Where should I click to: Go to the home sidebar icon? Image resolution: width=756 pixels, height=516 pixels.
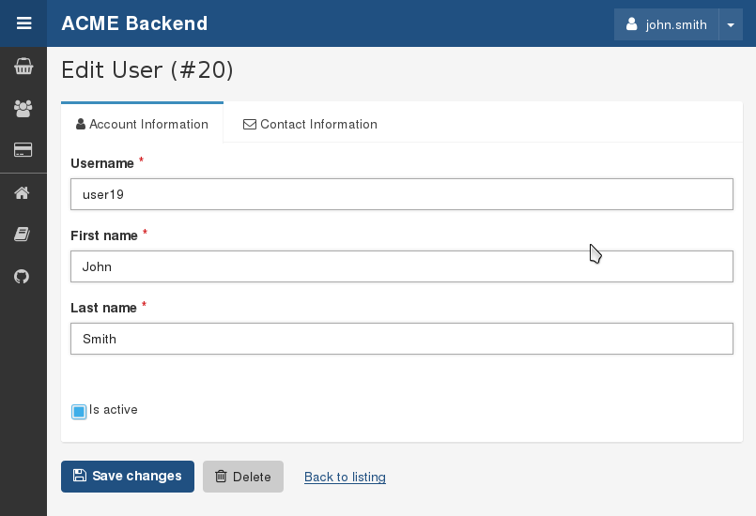pos(23,193)
